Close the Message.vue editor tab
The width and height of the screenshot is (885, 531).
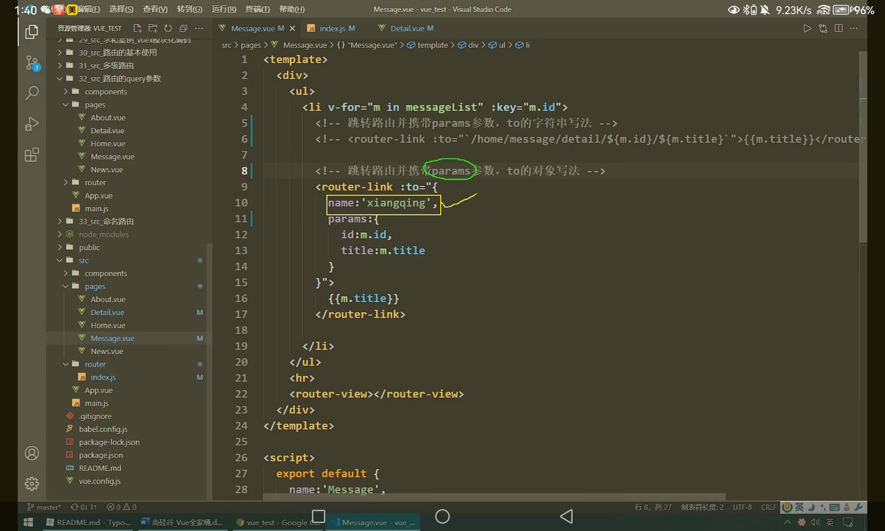pyautogui.click(x=292, y=28)
